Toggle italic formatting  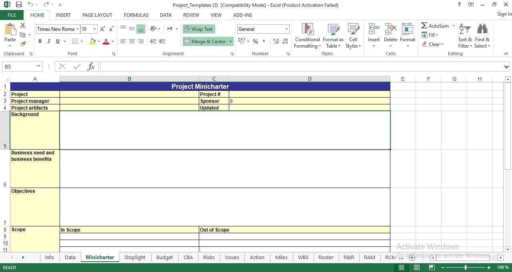48,41
